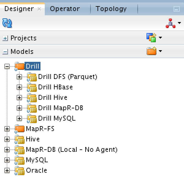
Task: Click the Drill HBase model icon
Action: click(x=32, y=87)
